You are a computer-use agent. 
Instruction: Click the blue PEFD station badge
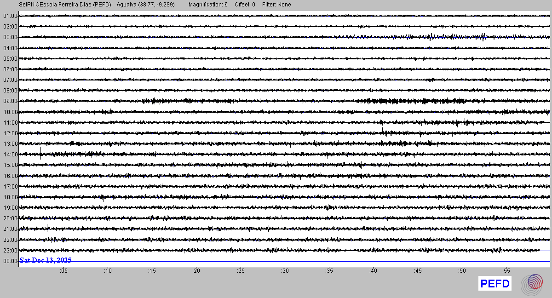click(x=495, y=284)
